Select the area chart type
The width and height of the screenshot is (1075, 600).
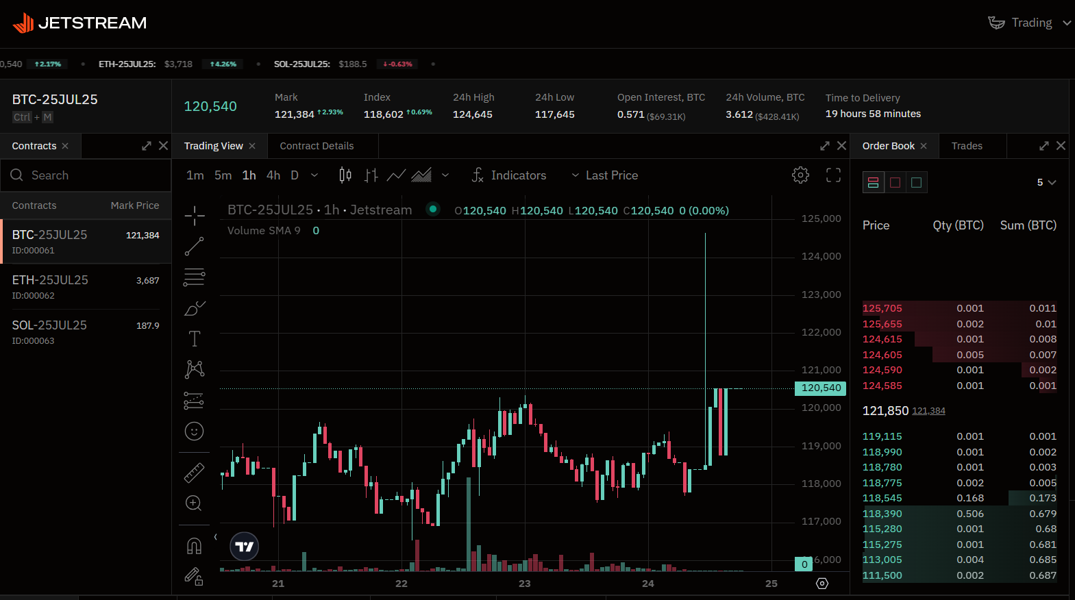[x=421, y=175]
